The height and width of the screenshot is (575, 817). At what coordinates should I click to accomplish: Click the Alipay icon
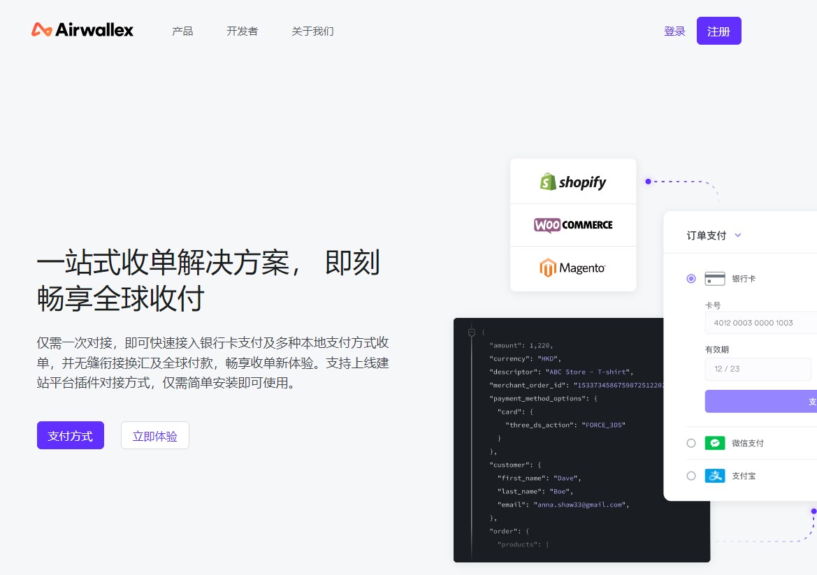pyautogui.click(x=715, y=476)
